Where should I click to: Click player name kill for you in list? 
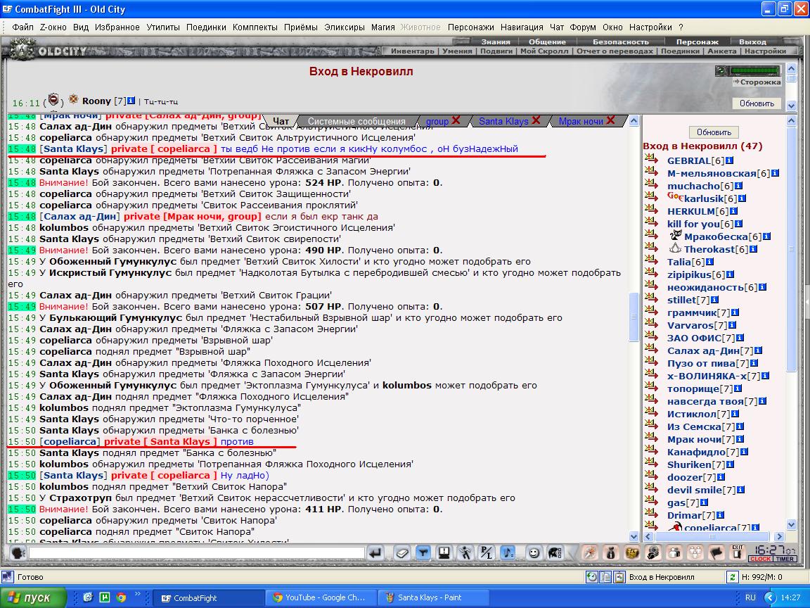[x=693, y=224]
